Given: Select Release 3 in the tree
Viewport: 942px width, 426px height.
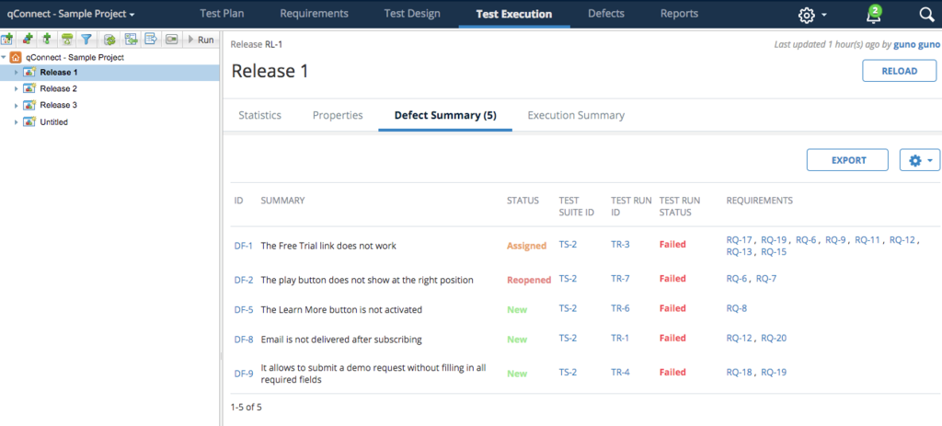Looking at the screenshot, I should click(x=58, y=105).
